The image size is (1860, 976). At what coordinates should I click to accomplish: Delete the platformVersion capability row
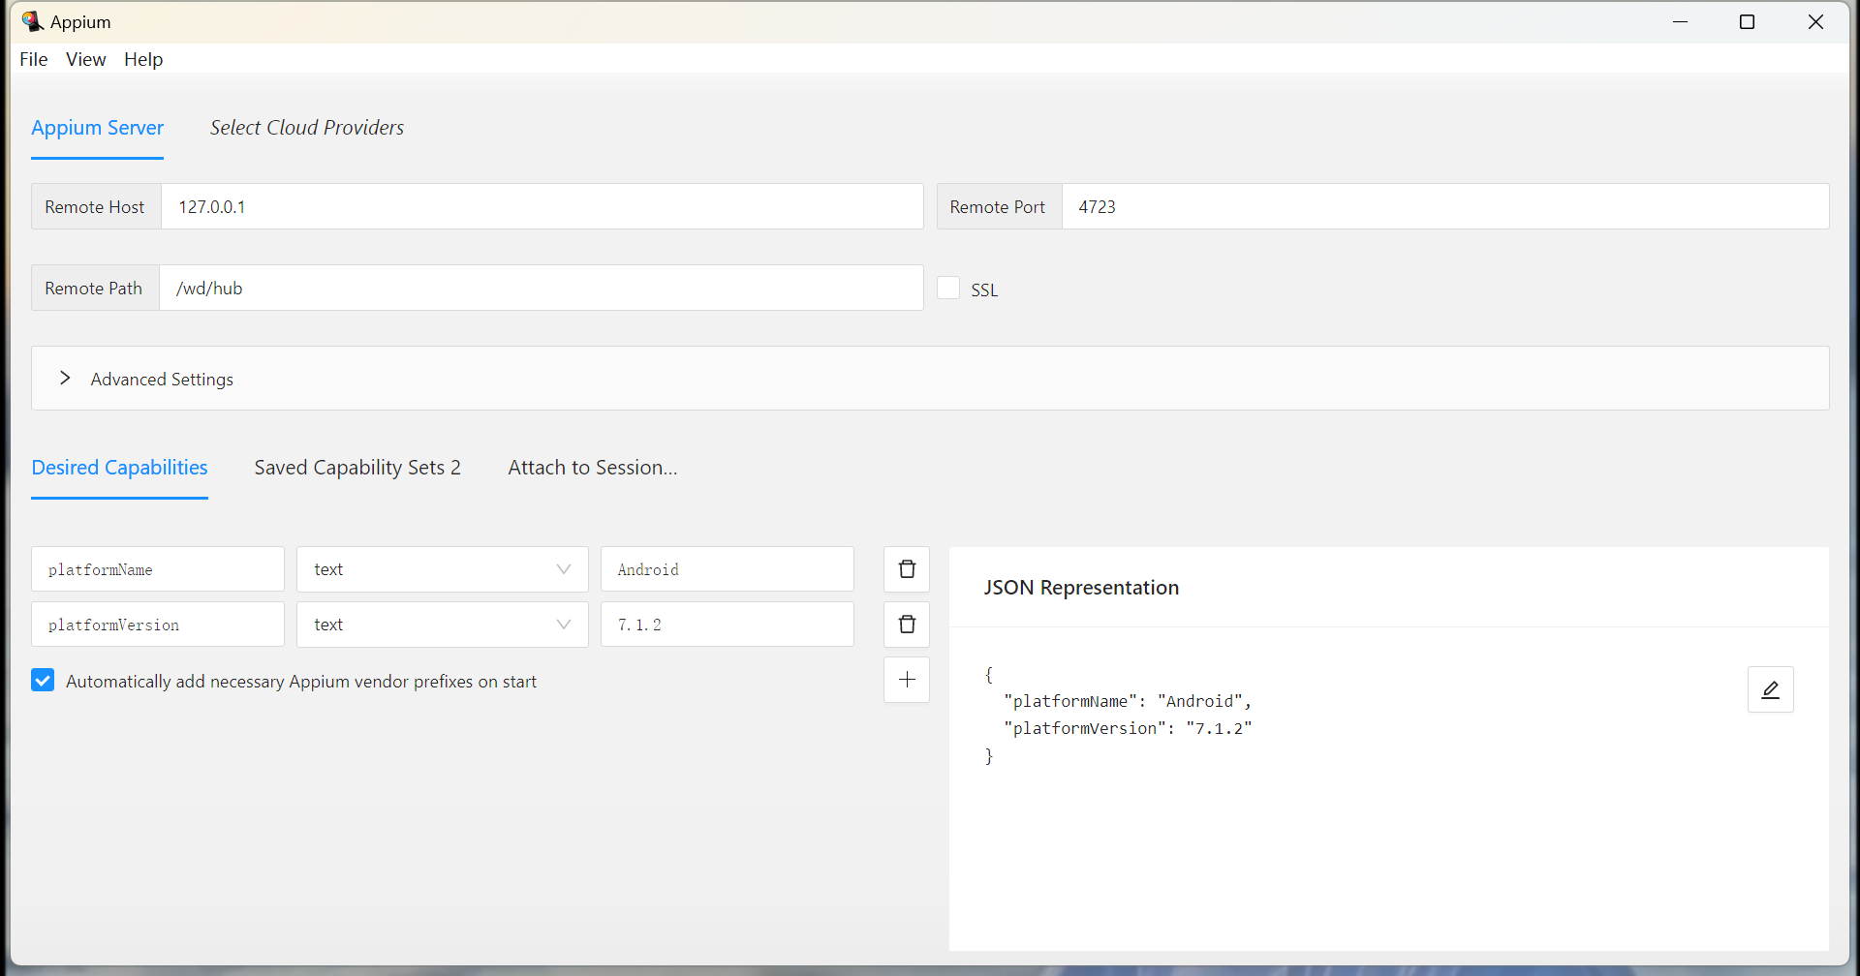point(907,625)
